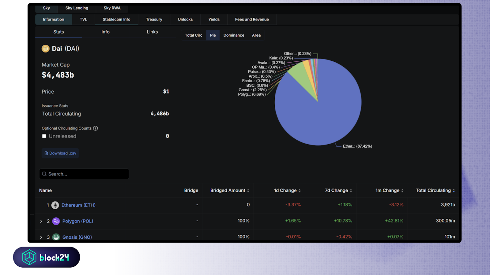This screenshot has width=490, height=275.
Task: Click the 4,486b total circulating value
Action: 160,114
